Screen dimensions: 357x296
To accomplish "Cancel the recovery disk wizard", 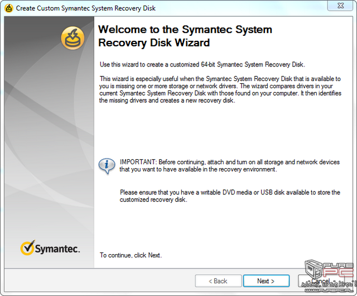I will pyautogui.click(x=321, y=281).
